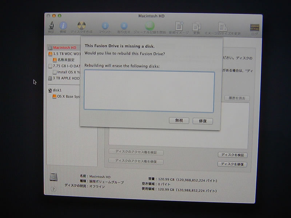Click ディスクのアクセス権を検証 button
The image size is (291, 218).
136,152
